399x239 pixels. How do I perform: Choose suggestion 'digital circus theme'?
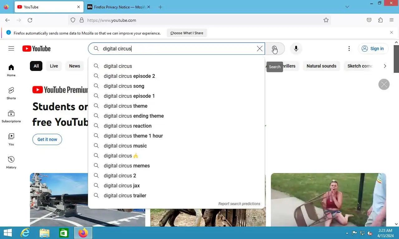tap(176, 106)
